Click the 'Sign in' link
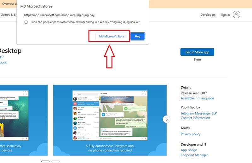 (225, 15)
